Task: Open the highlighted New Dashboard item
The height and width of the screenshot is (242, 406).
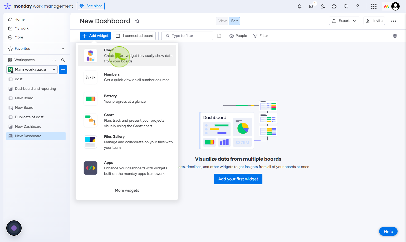Action: coord(36,136)
